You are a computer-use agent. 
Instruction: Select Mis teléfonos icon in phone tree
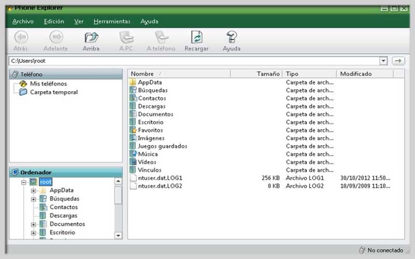tap(23, 84)
